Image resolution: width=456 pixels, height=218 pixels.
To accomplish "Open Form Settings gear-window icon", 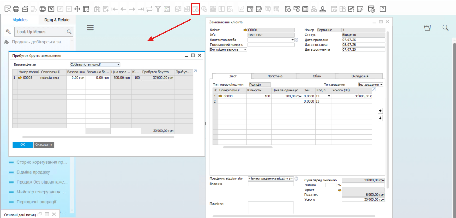I will 250,9.
